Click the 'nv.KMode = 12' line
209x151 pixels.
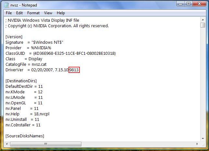pyautogui.click(x=24, y=92)
